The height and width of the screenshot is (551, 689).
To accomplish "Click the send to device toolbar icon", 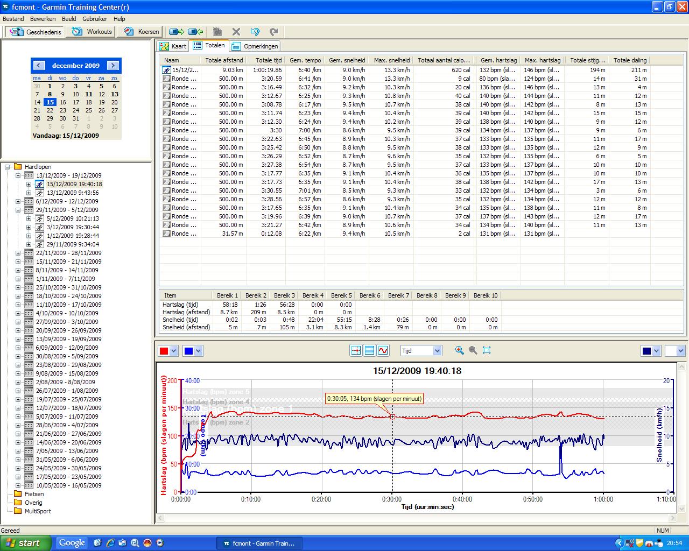I will 177,32.
